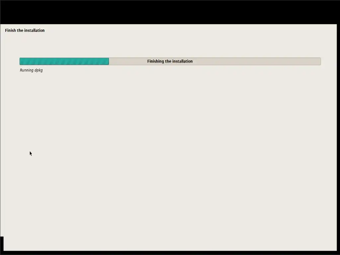Image resolution: width=340 pixels, height=255 pixels.
Task: Click the word 'Finish' in the heading
Action: coord(10,30)
